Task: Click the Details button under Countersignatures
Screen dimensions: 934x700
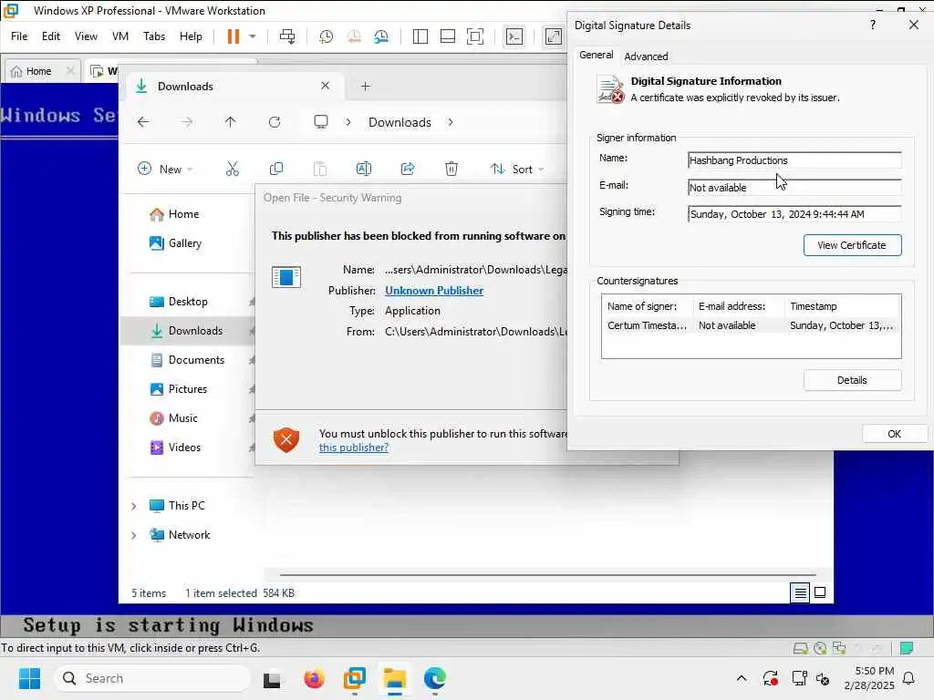Action: (852, 380)
